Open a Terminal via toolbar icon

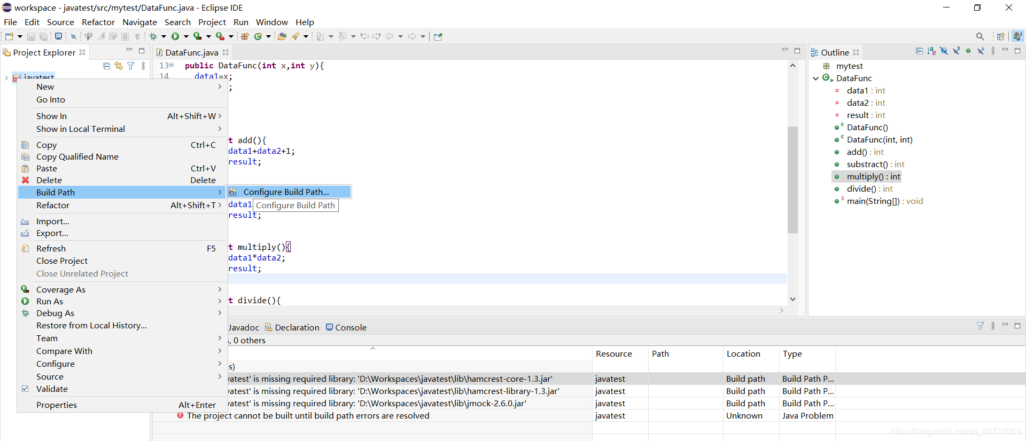58,36
